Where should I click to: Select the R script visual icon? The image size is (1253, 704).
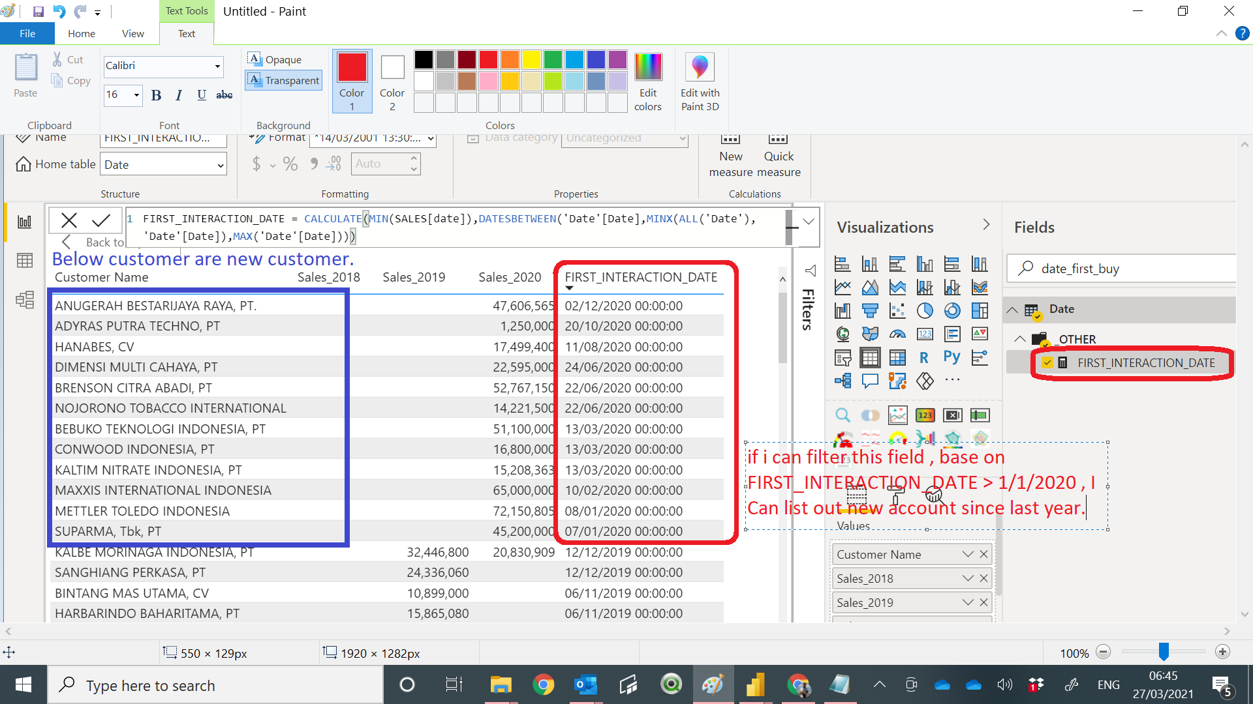click(x=924, y=357)
